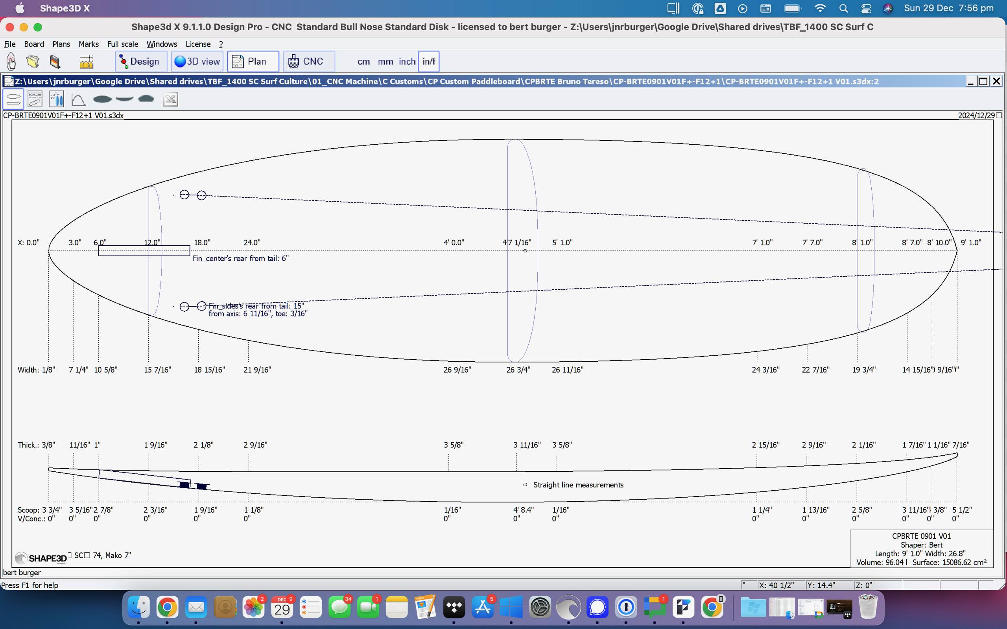This screenshot has height=629, width=1007.
Task: Select the outline and profile plan view icon
Action: click(x=13, y=99)
